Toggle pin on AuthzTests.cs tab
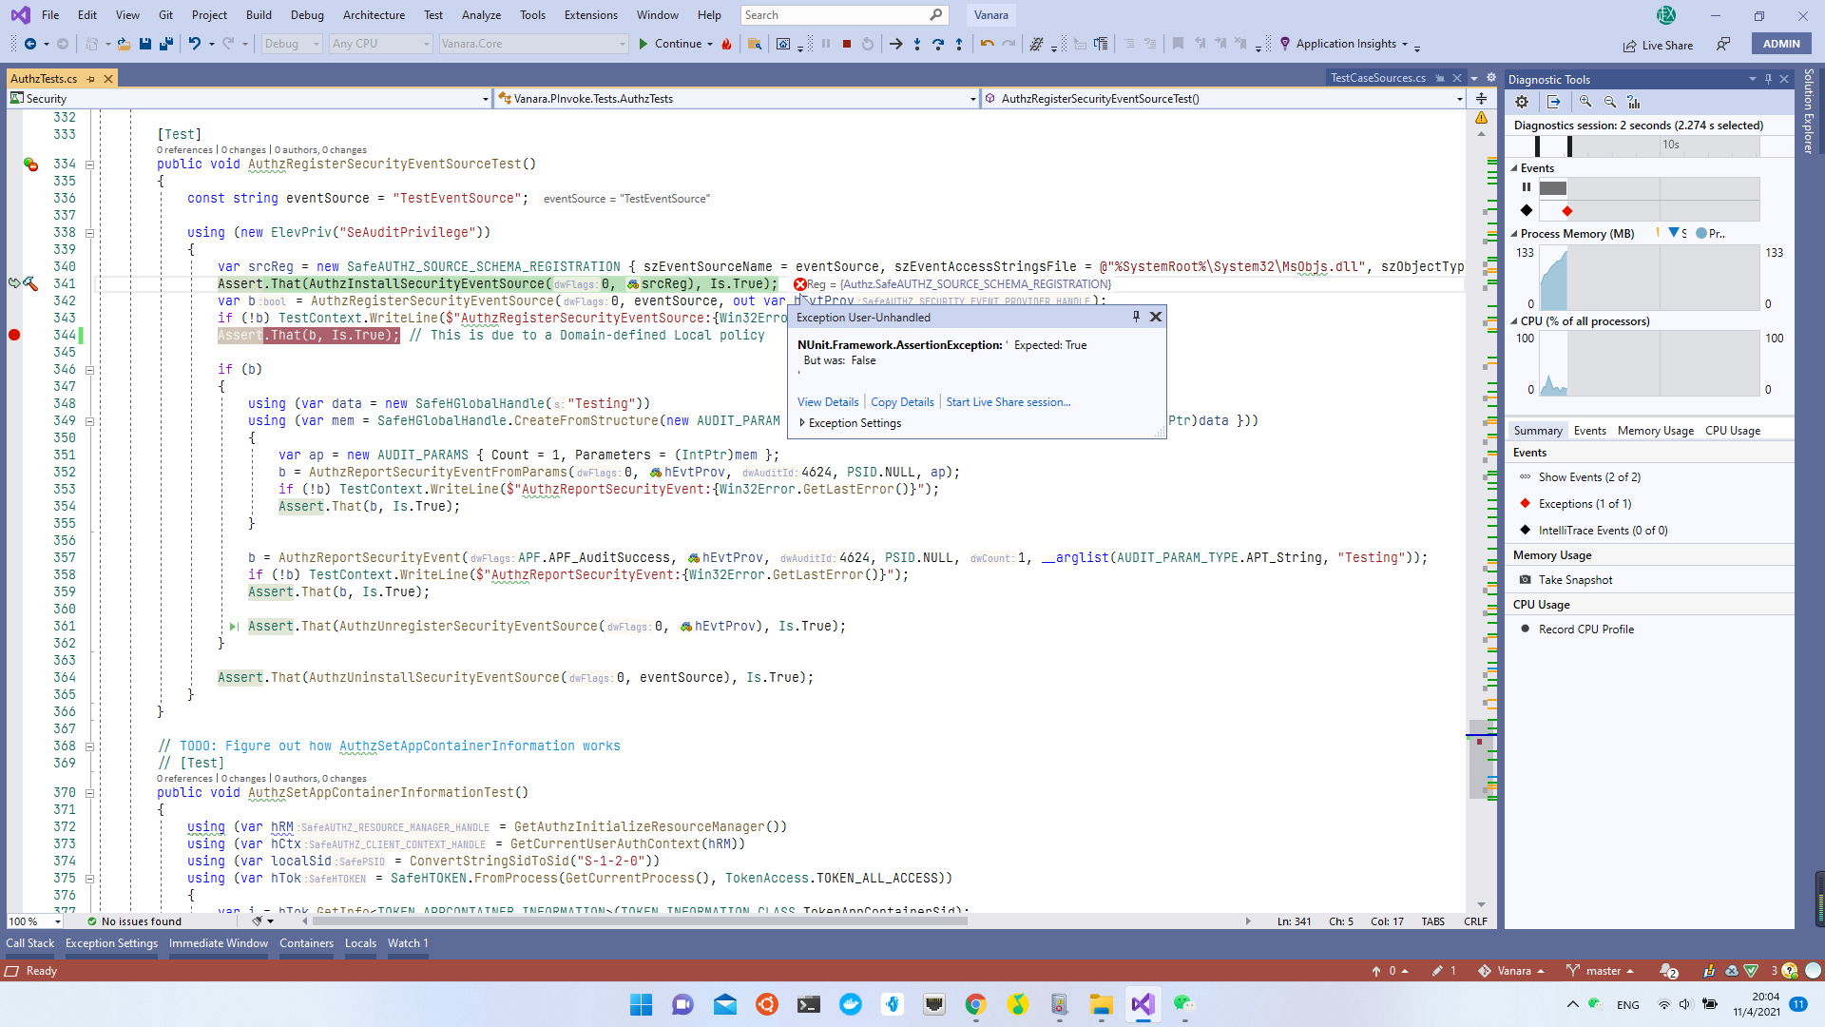 point(91,79)
